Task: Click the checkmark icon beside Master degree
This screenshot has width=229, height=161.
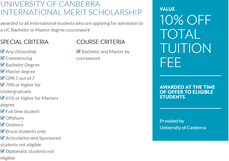Action: coord(2,71)
